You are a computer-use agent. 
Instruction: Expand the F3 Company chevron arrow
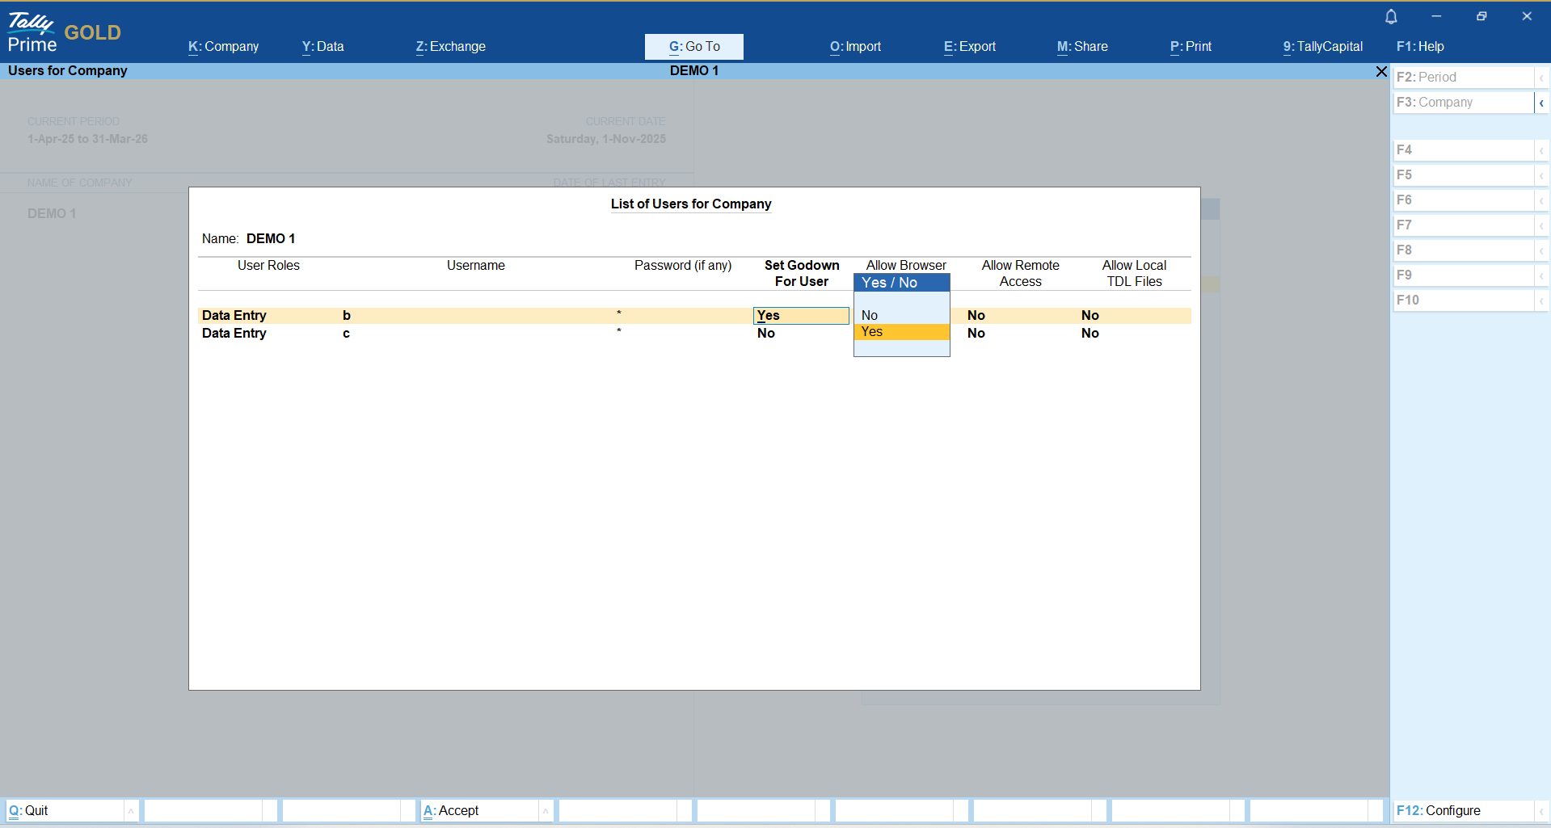click(x=1541, y=103)
